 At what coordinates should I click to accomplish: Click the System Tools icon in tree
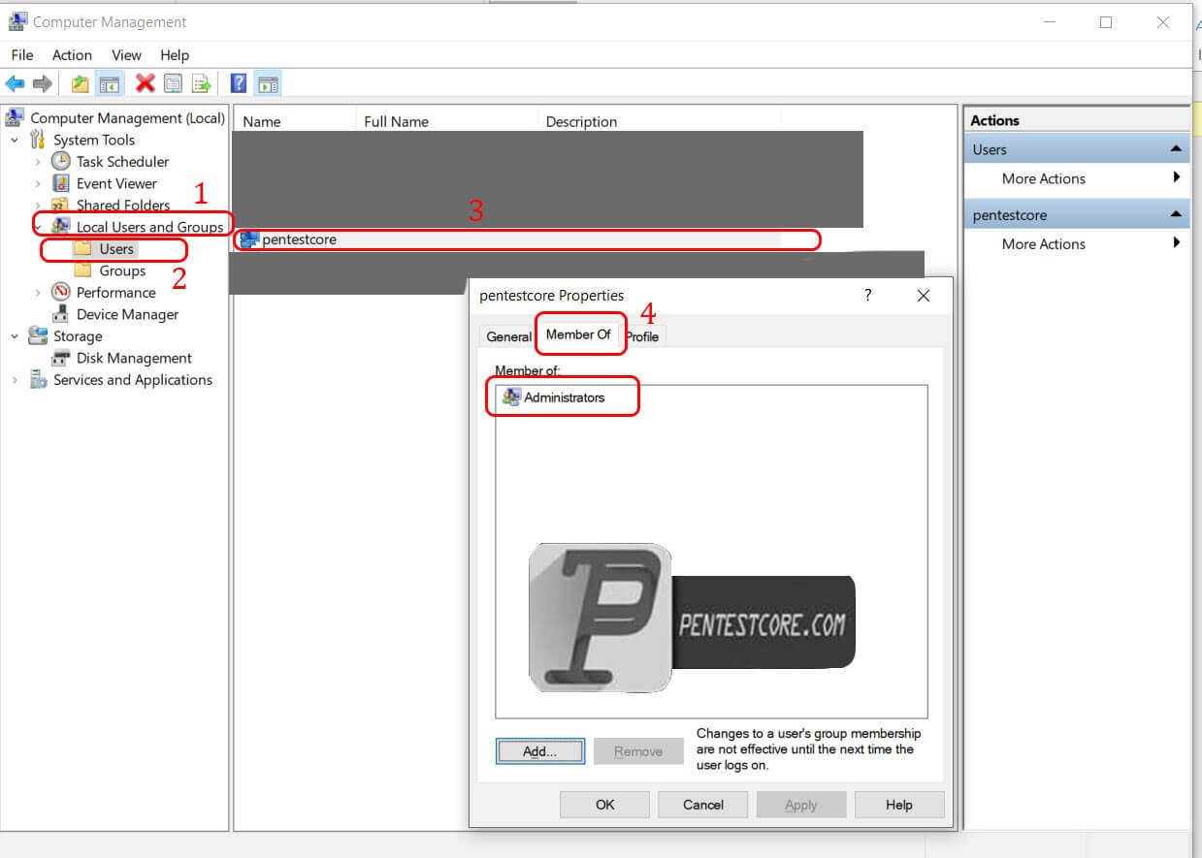[x=39, y=140]
